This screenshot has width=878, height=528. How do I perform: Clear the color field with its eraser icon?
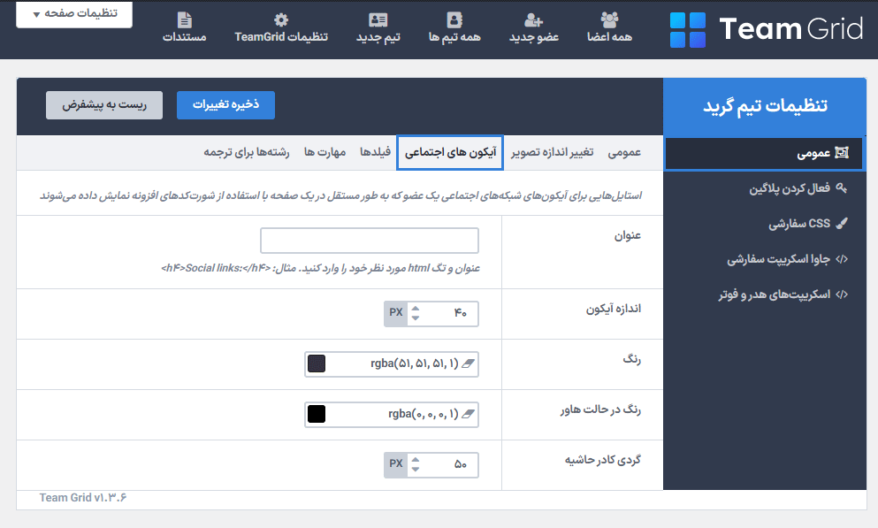pyautogui.click(x=468, y=363)
